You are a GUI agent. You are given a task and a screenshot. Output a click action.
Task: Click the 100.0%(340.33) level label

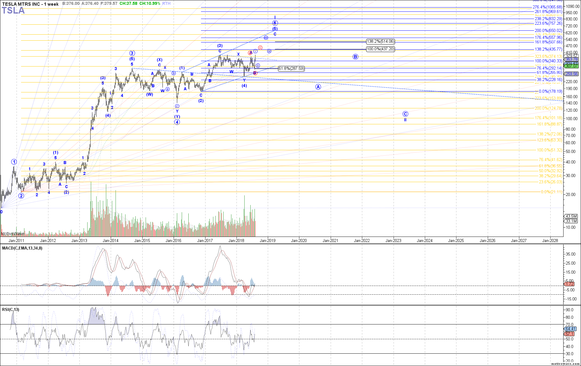point(548,61)
